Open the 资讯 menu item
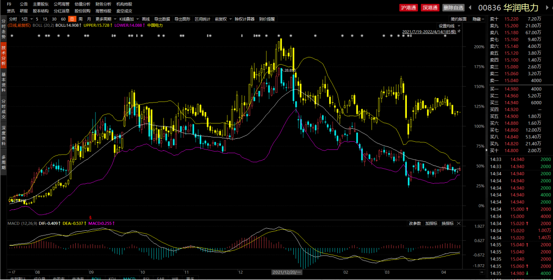 click(11, 11)
